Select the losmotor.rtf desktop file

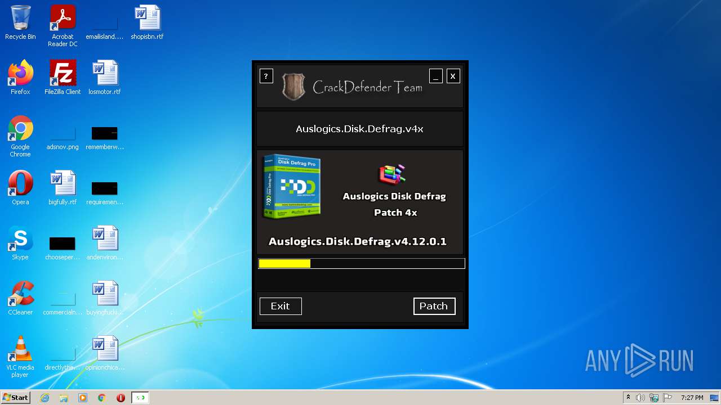pyautogui.click(x=105, y=78)
